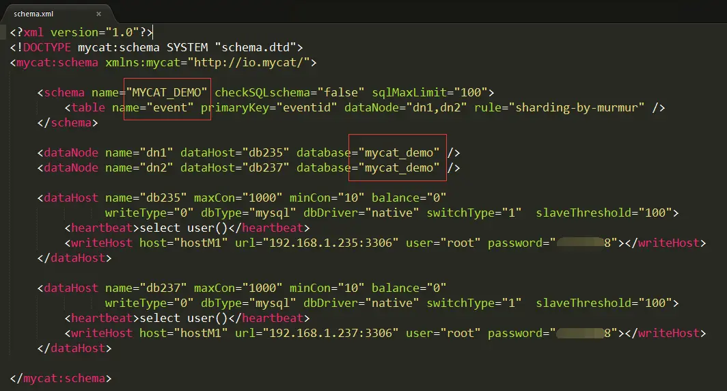Image resolution: width=727 pixels, height=391 pixels.
Task: Click "mycat_demo" database in dn1 line
Action: coord(399,152)
